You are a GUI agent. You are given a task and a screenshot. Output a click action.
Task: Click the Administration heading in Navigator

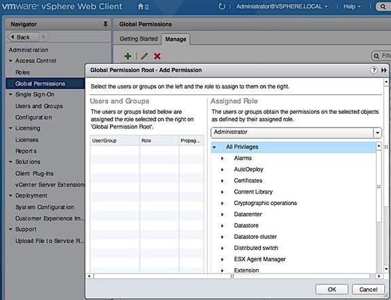29,50
